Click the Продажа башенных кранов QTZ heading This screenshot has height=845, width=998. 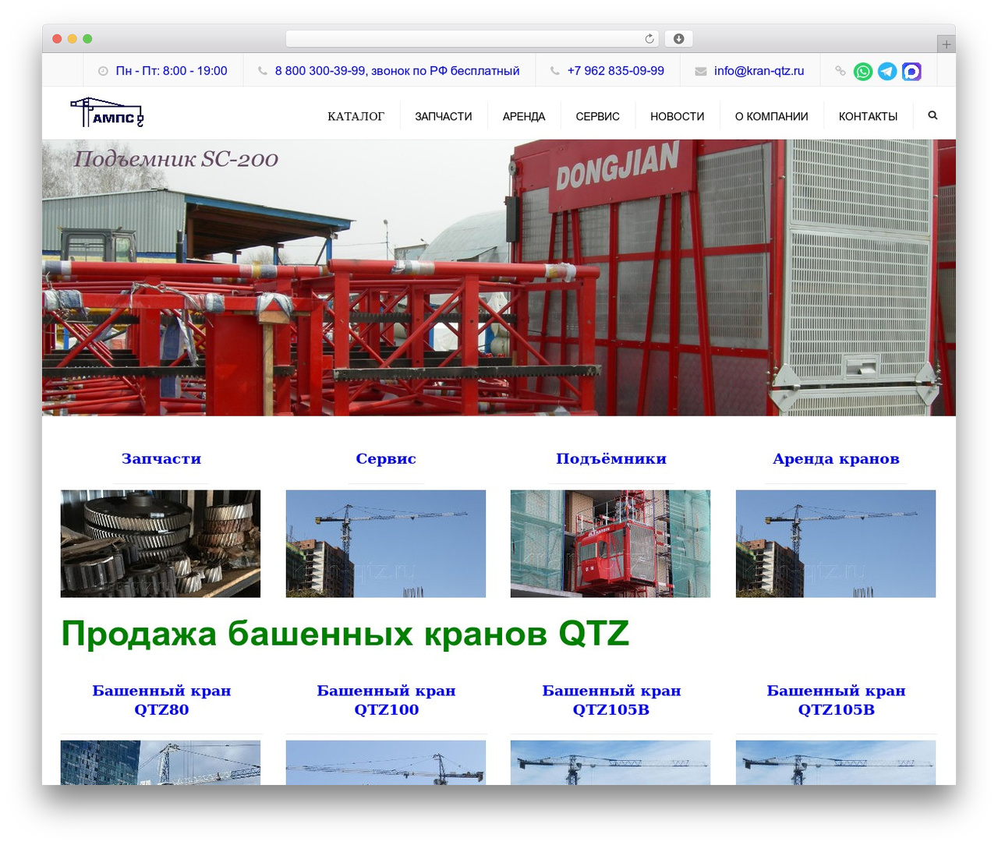tap(345, 633)
